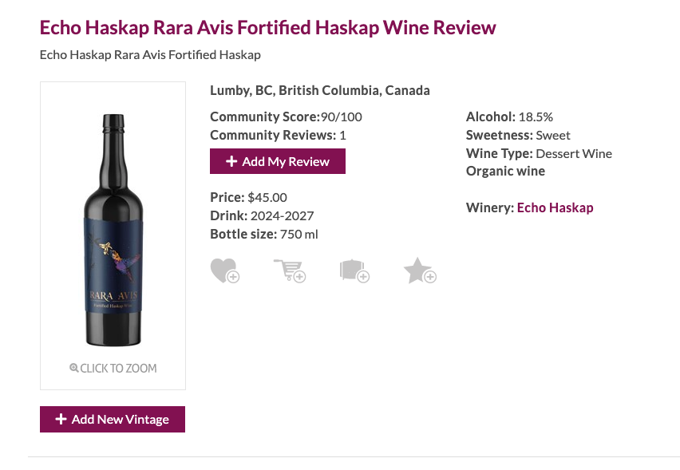Click the magnifier zoom icon under the bottle
The height and width of the screenshot is (470, 680).
(73, 368)
